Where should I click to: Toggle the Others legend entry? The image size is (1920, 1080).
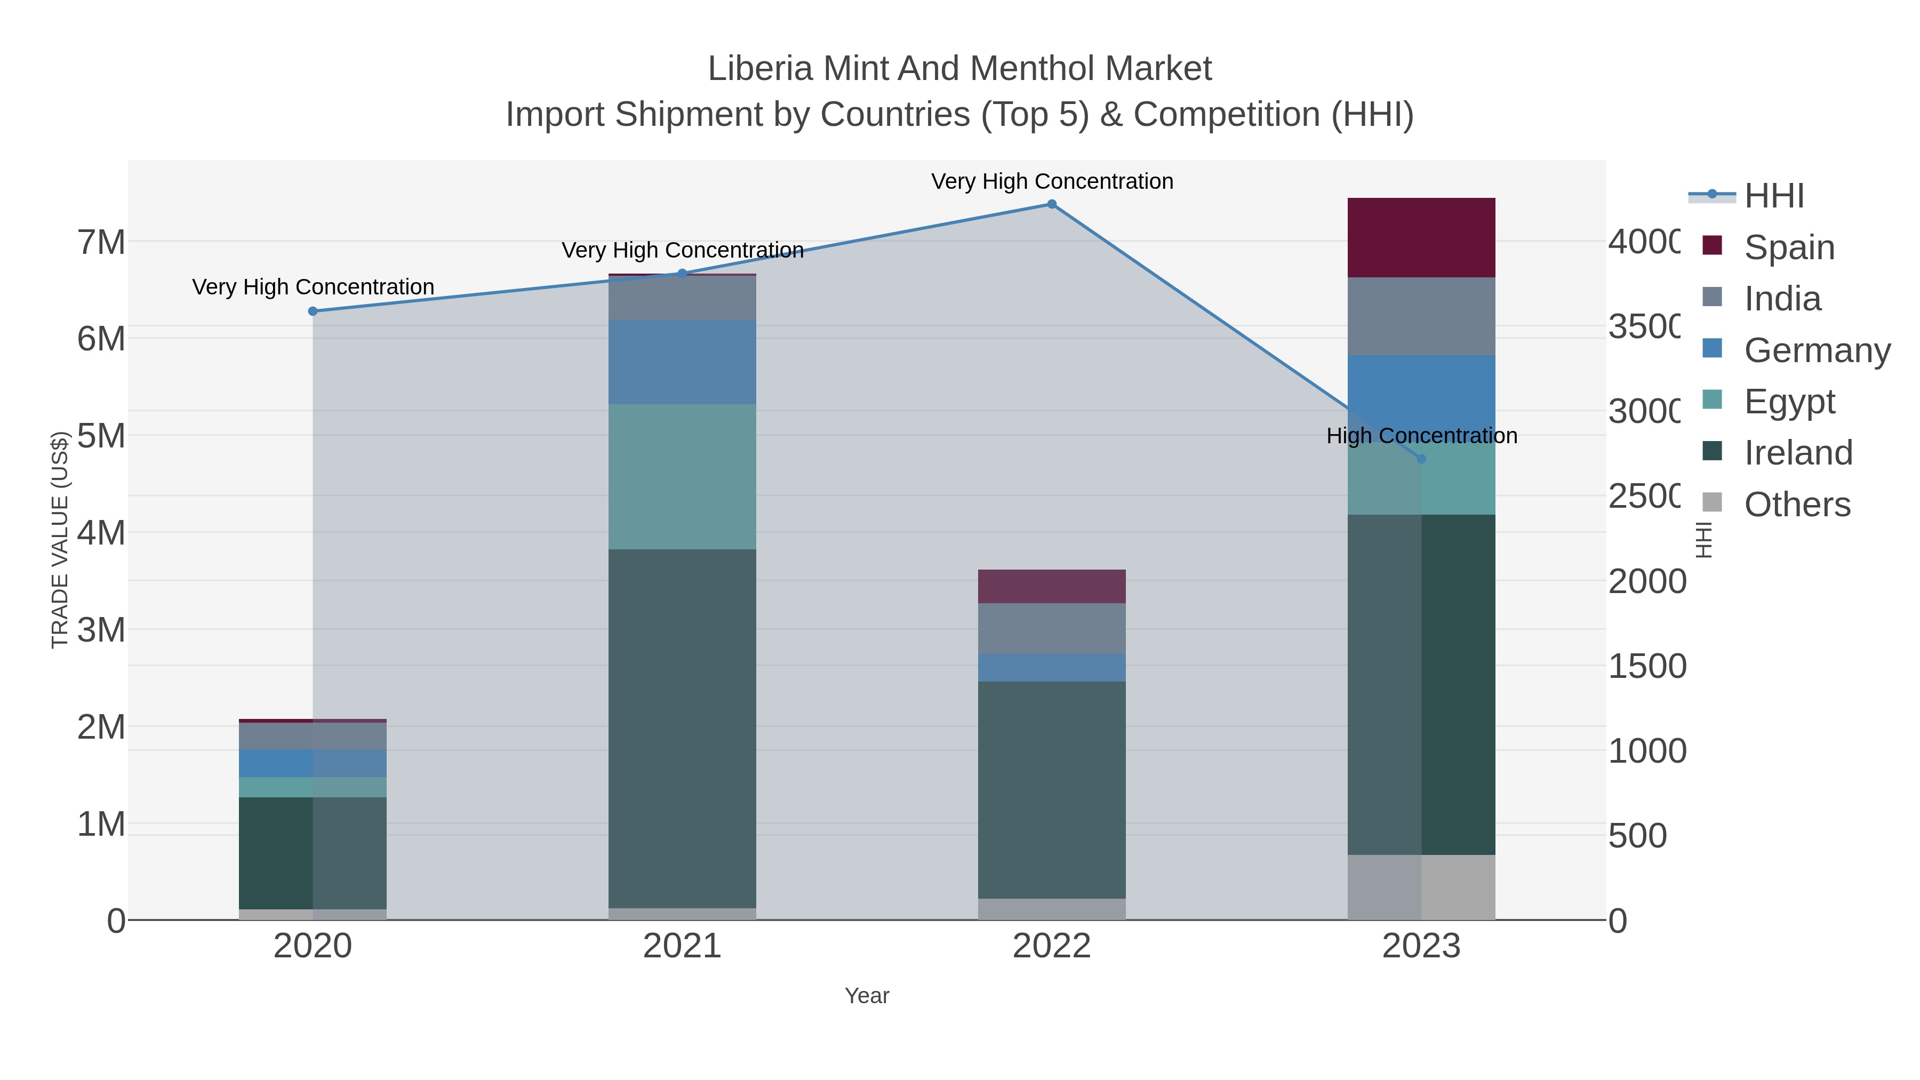(x=1777, y=504)
